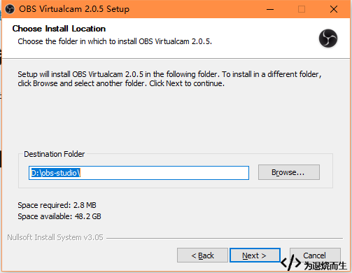Image resolution: width=352 pixels, height=273 pixels.
Task: Click the greyed-out maximize window icon
Action: coord(302,9)
